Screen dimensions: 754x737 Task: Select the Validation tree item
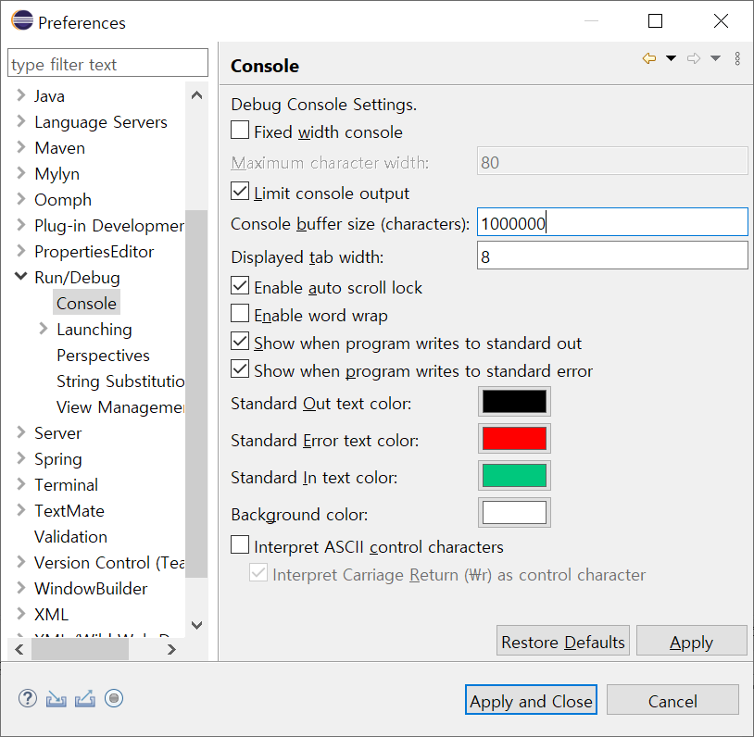(70, 536)
